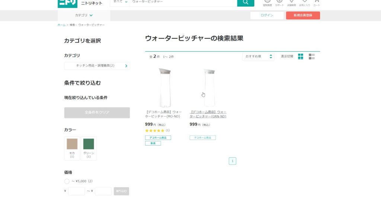Open the ウォーターピッチャー(GRN-ND) product link
The image size is (381, 214).
point(208,114)
